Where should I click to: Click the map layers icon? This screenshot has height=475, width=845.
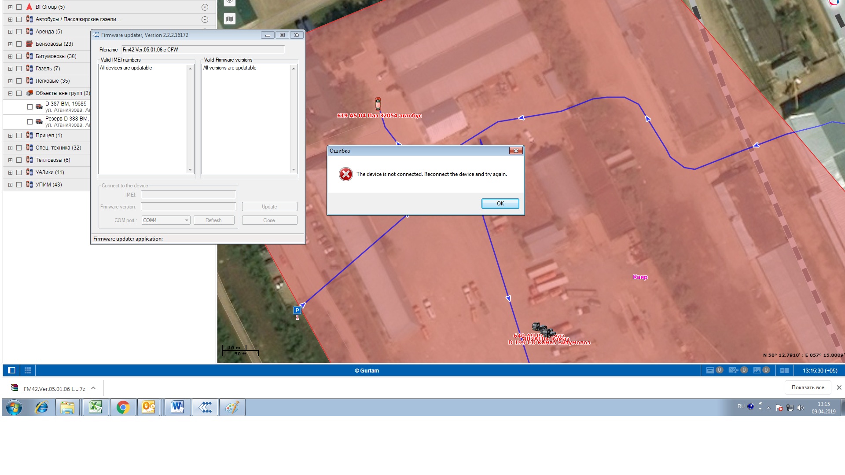pos(230,18)
